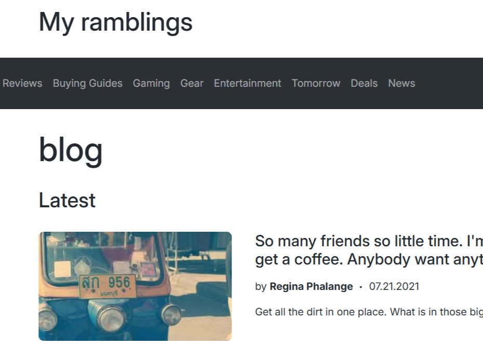Open the Deals page
The image size is (483, 345).
(x=364, y=83)
